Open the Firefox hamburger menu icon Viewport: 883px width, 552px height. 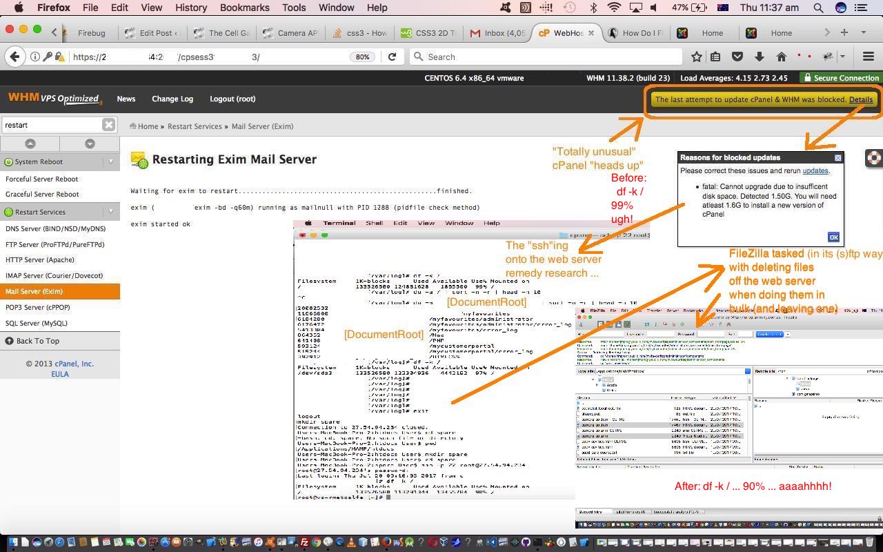tap(867, 57)
